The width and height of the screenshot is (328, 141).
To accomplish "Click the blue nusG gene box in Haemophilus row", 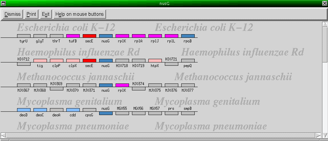I will (x=106, y=60).
